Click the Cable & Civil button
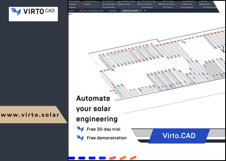This screenshot has height=161, width=226. 187,4
